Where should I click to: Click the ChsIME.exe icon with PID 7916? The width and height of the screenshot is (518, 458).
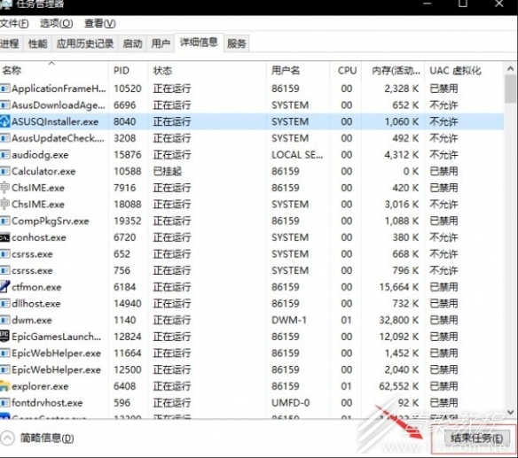[4, 188]
